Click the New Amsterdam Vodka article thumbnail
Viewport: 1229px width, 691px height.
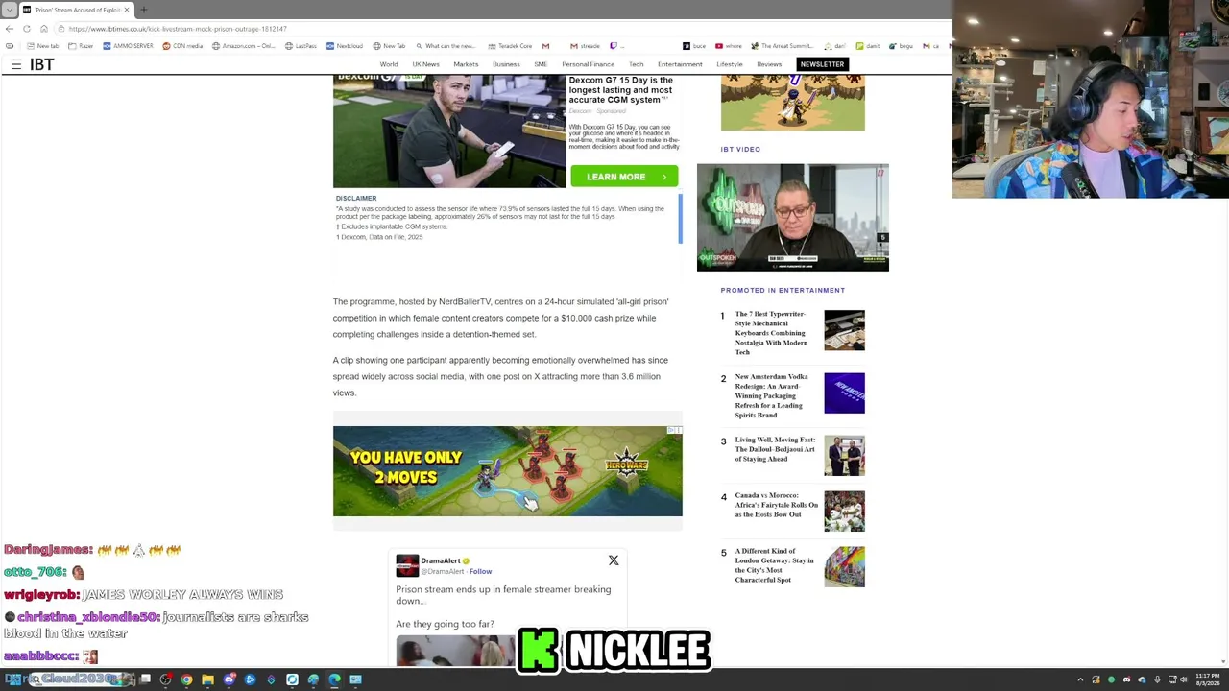coord(844,393)
